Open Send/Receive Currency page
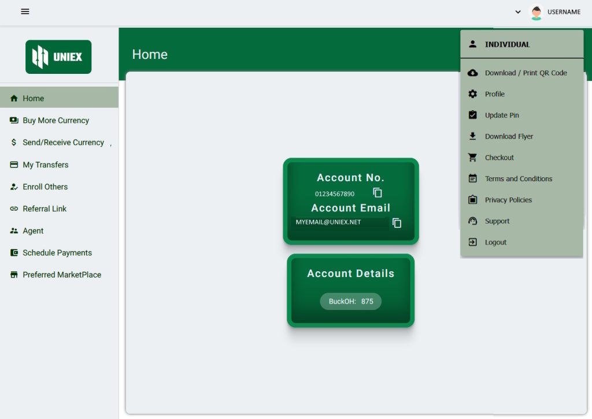This screenshot has width=592, height=419. tap(63, 143)
